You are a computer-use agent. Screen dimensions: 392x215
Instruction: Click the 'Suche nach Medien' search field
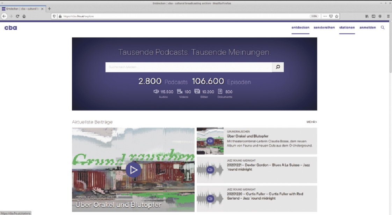click(x=189, y=67)
